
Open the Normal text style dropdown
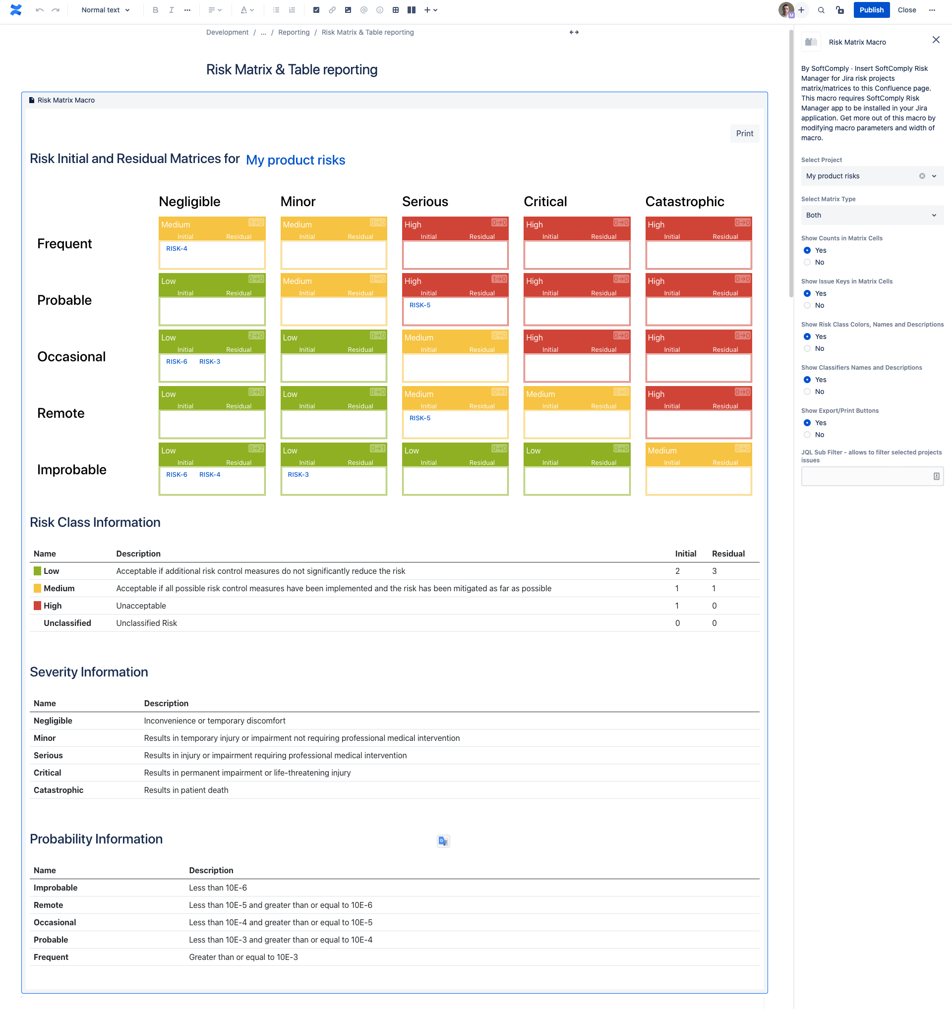pos(106,10)
